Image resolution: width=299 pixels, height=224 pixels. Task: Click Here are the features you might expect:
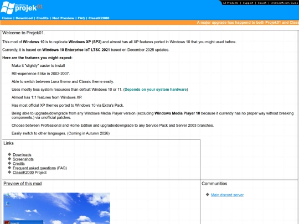coord(38,58)
